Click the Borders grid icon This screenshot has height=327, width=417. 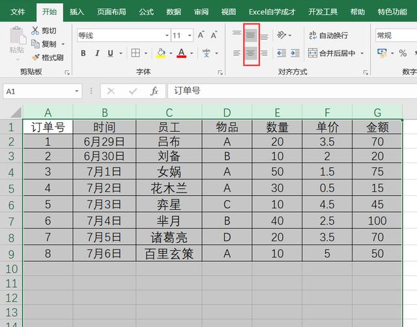click(136, 53)
